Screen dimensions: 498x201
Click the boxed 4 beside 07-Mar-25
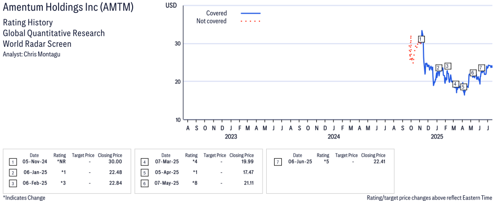point(144,162)
